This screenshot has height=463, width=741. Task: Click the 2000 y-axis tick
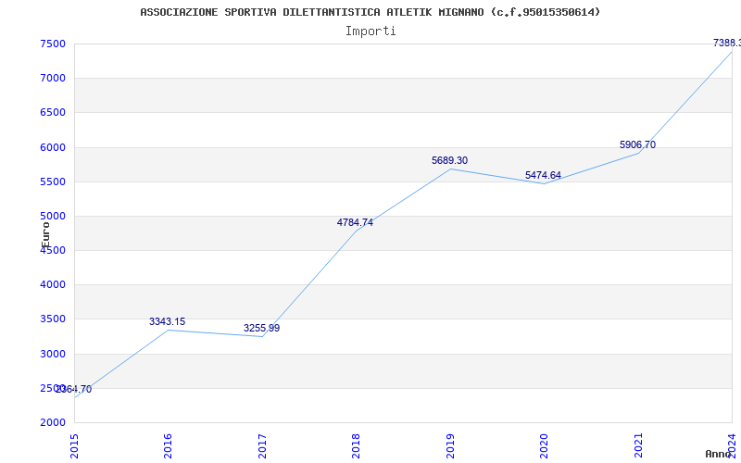(53, 423)
